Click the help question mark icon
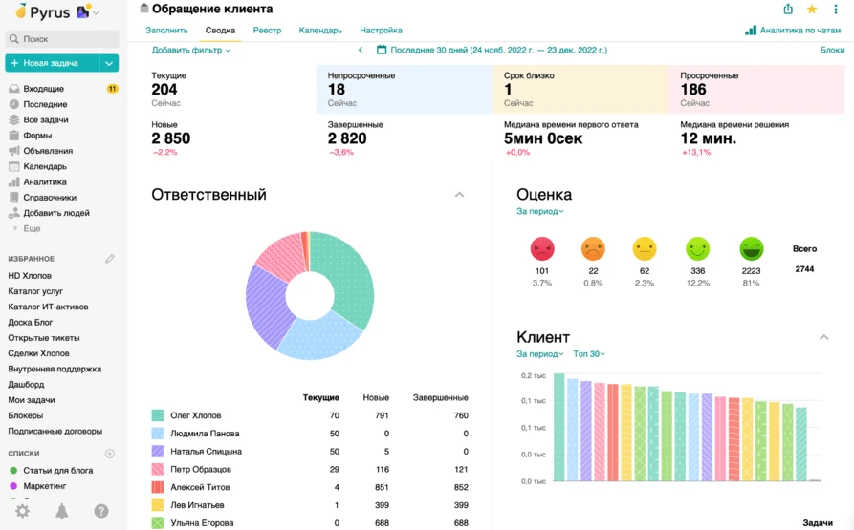Image resolution: width=854 pixels, height=530 pixels. pos(101,512)
